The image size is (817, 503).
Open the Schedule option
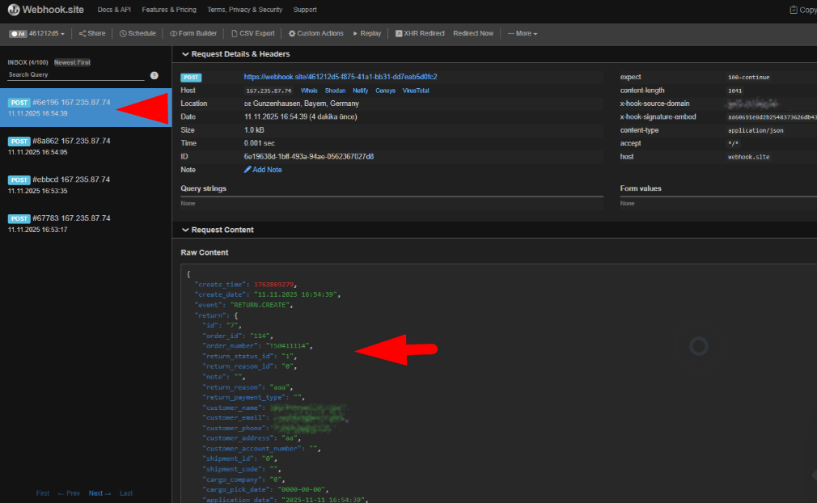click(138, 33)
